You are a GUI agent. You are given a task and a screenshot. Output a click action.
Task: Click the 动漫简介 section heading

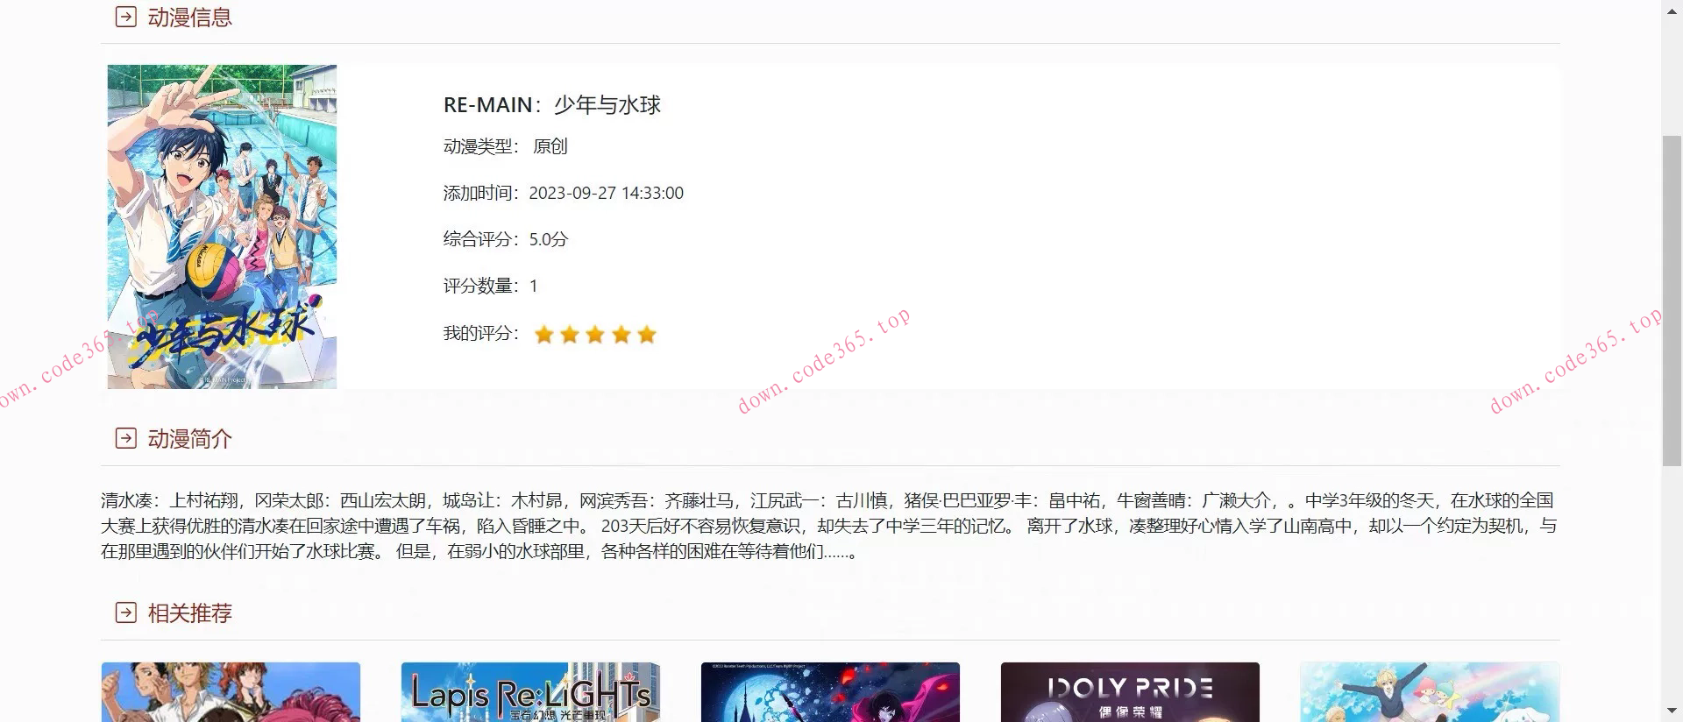click(x=189, y=438)
